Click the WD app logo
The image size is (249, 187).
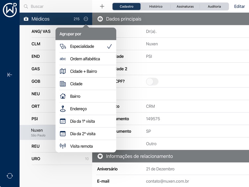click(10, 10)
